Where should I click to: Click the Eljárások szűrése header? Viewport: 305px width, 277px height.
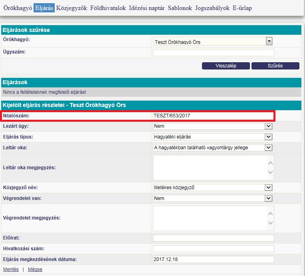[151, 30]
